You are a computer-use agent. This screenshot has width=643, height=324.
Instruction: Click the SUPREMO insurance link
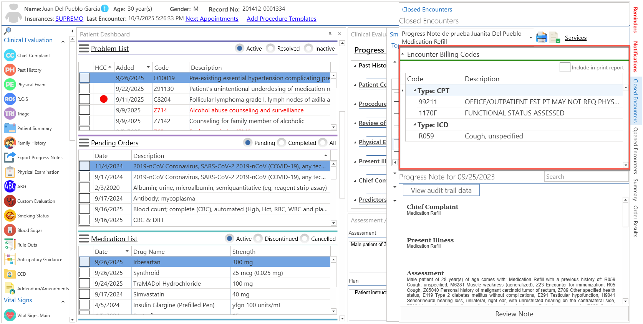click(x=69, y=18)
